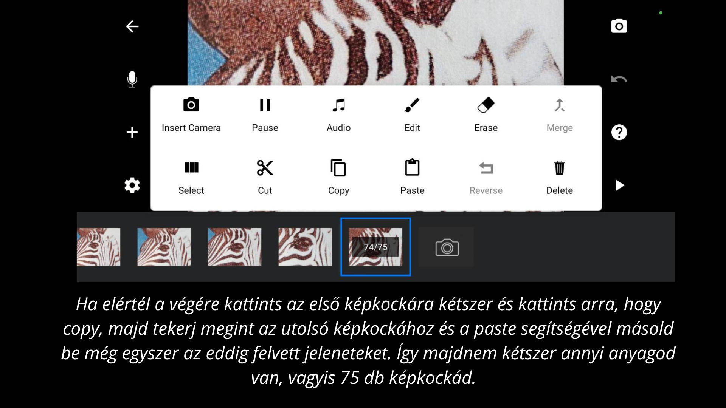Click the Reverse option
The height and width of the screenshot is (408, 726).
pos(486,177)
